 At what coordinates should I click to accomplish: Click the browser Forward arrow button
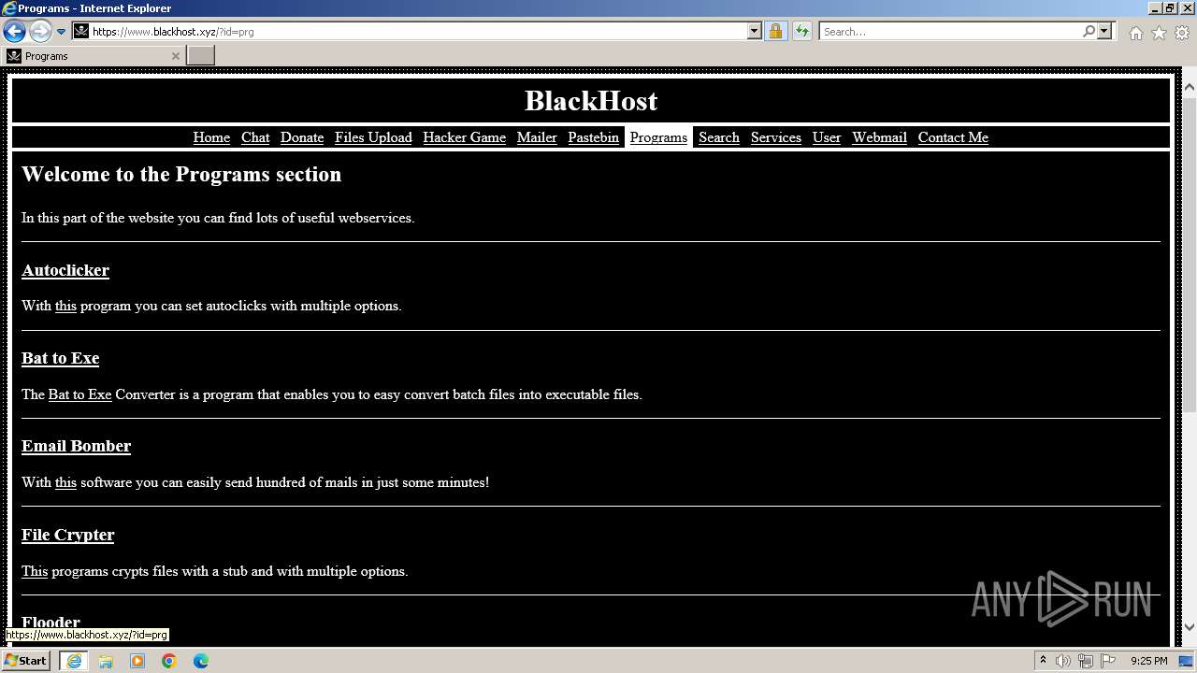pyautogui.click(x=39, y=31)
